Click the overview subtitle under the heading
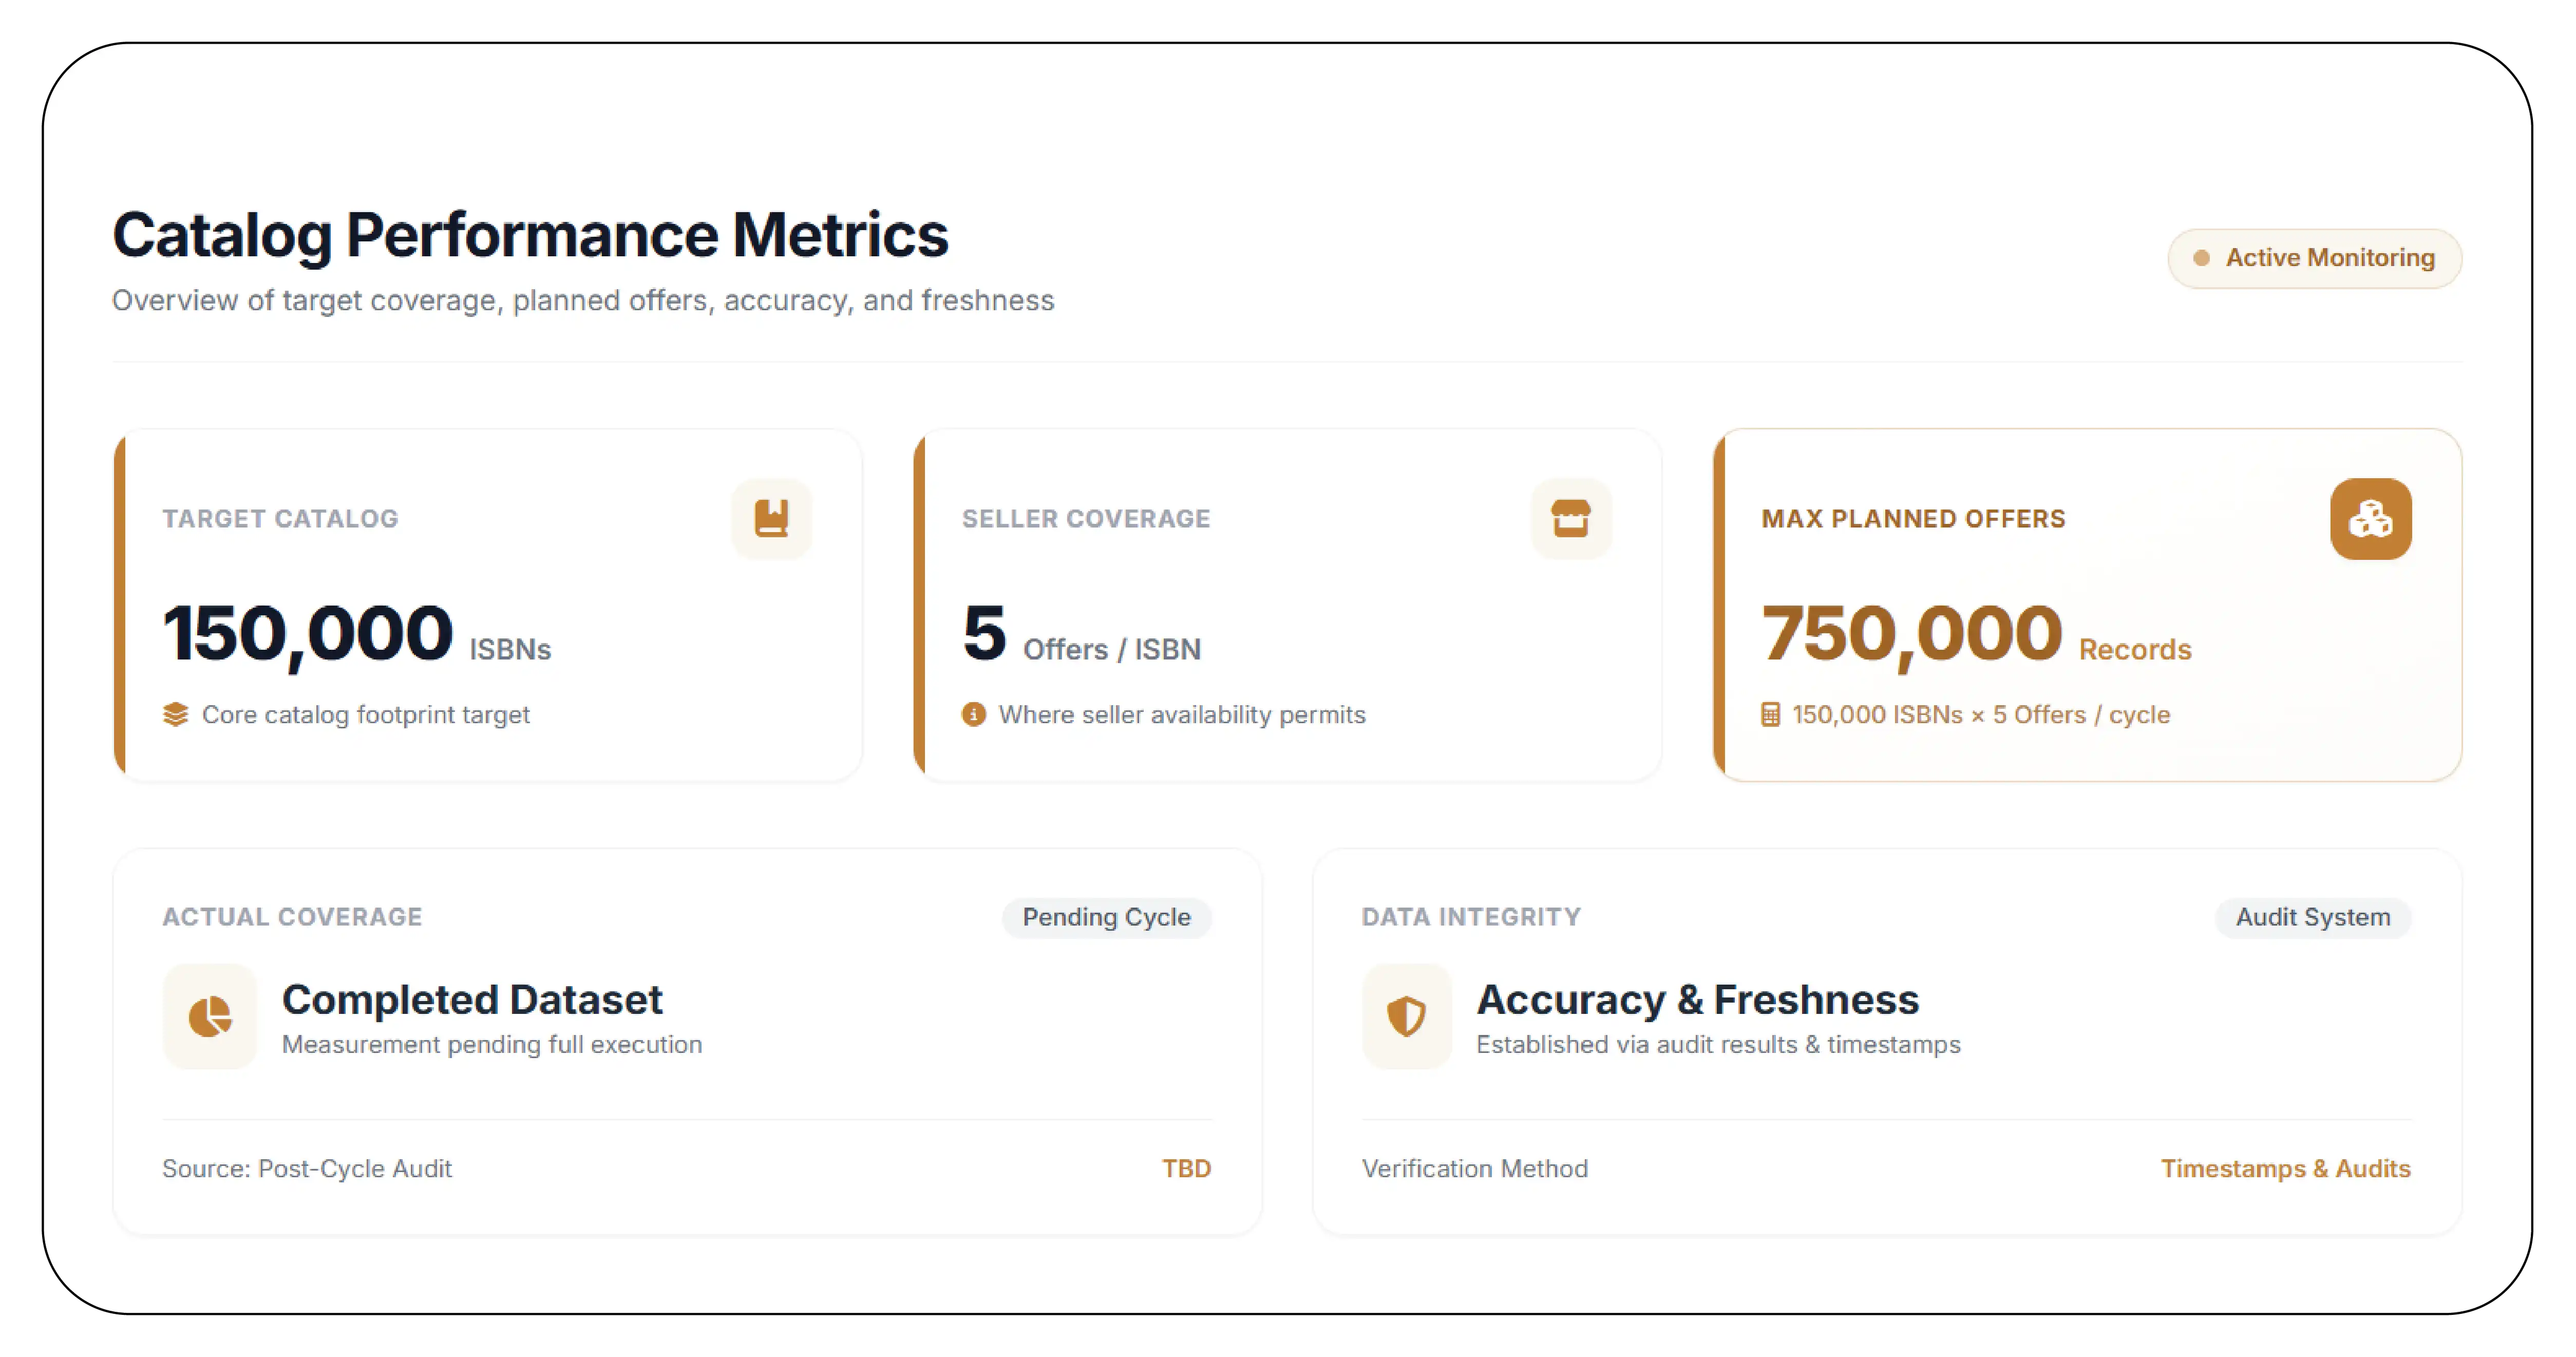Viewport: 2576px width, 1357px height. (583, 300)
